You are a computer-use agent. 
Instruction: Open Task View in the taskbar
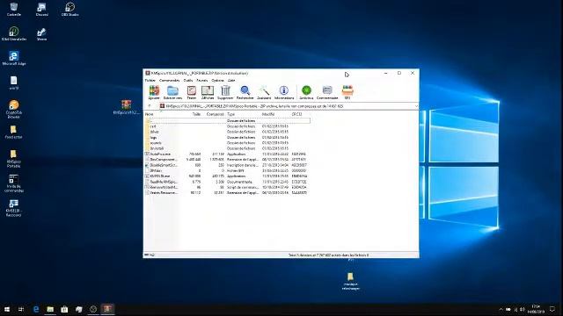pyautogui.click(x=21, y=309)
